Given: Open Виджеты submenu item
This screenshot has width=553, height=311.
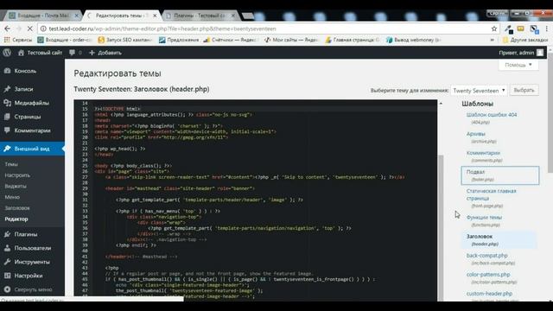Looking at the screenshot, I should pyautogui.click(x=16, y=186).
